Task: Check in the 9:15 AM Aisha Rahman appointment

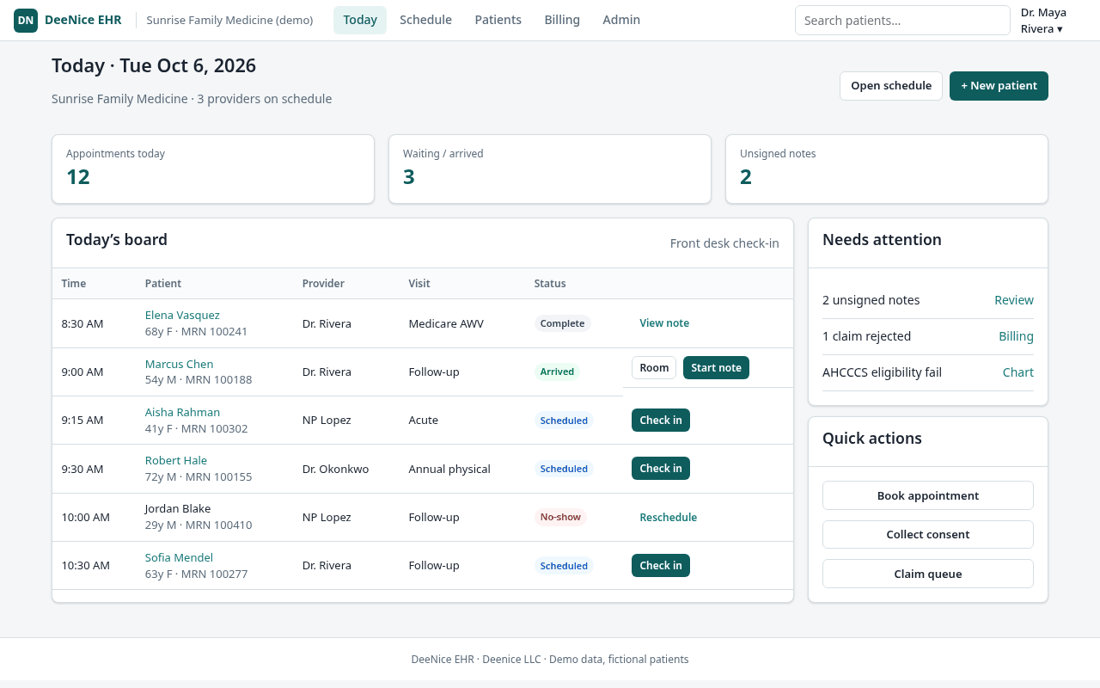Action: click(x=661, y=420)
